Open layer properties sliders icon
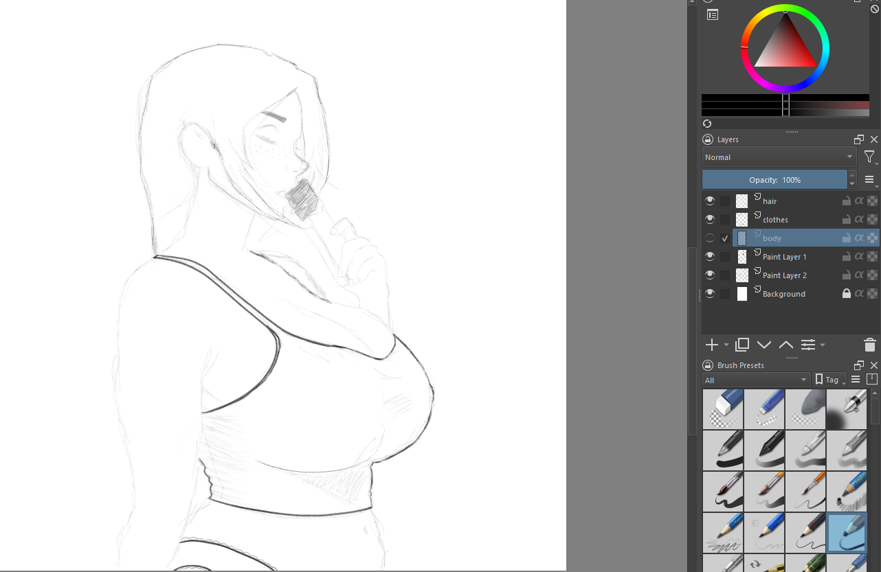This screenshot has height=572, width=881. [808, 345]
